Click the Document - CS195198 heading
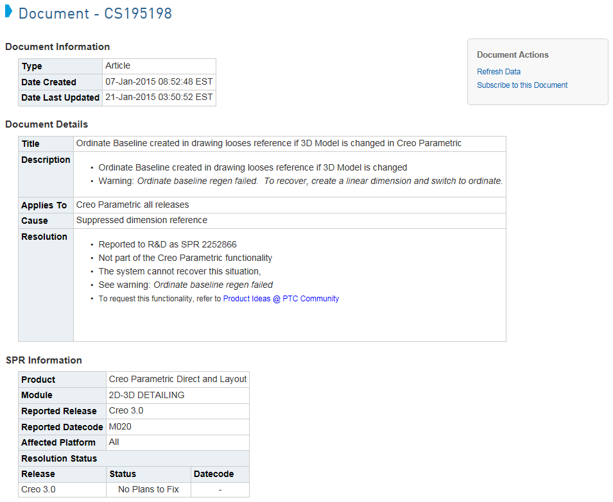Viewport: 613px width, 502px height. pos(95,13)
